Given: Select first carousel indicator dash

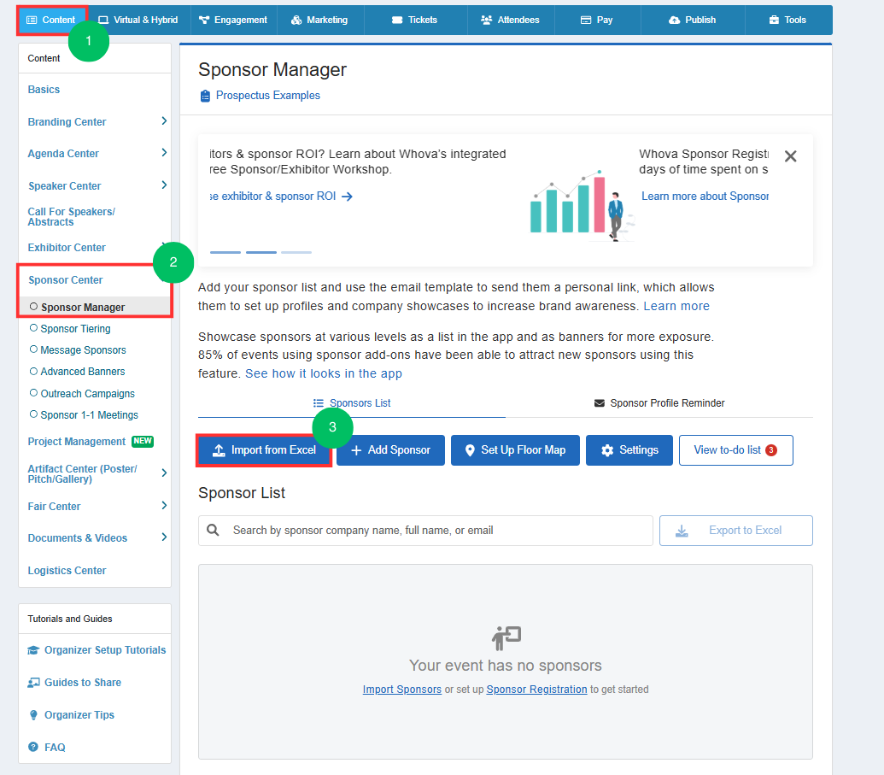Looking at the screenshot, I should pos(225,252).
